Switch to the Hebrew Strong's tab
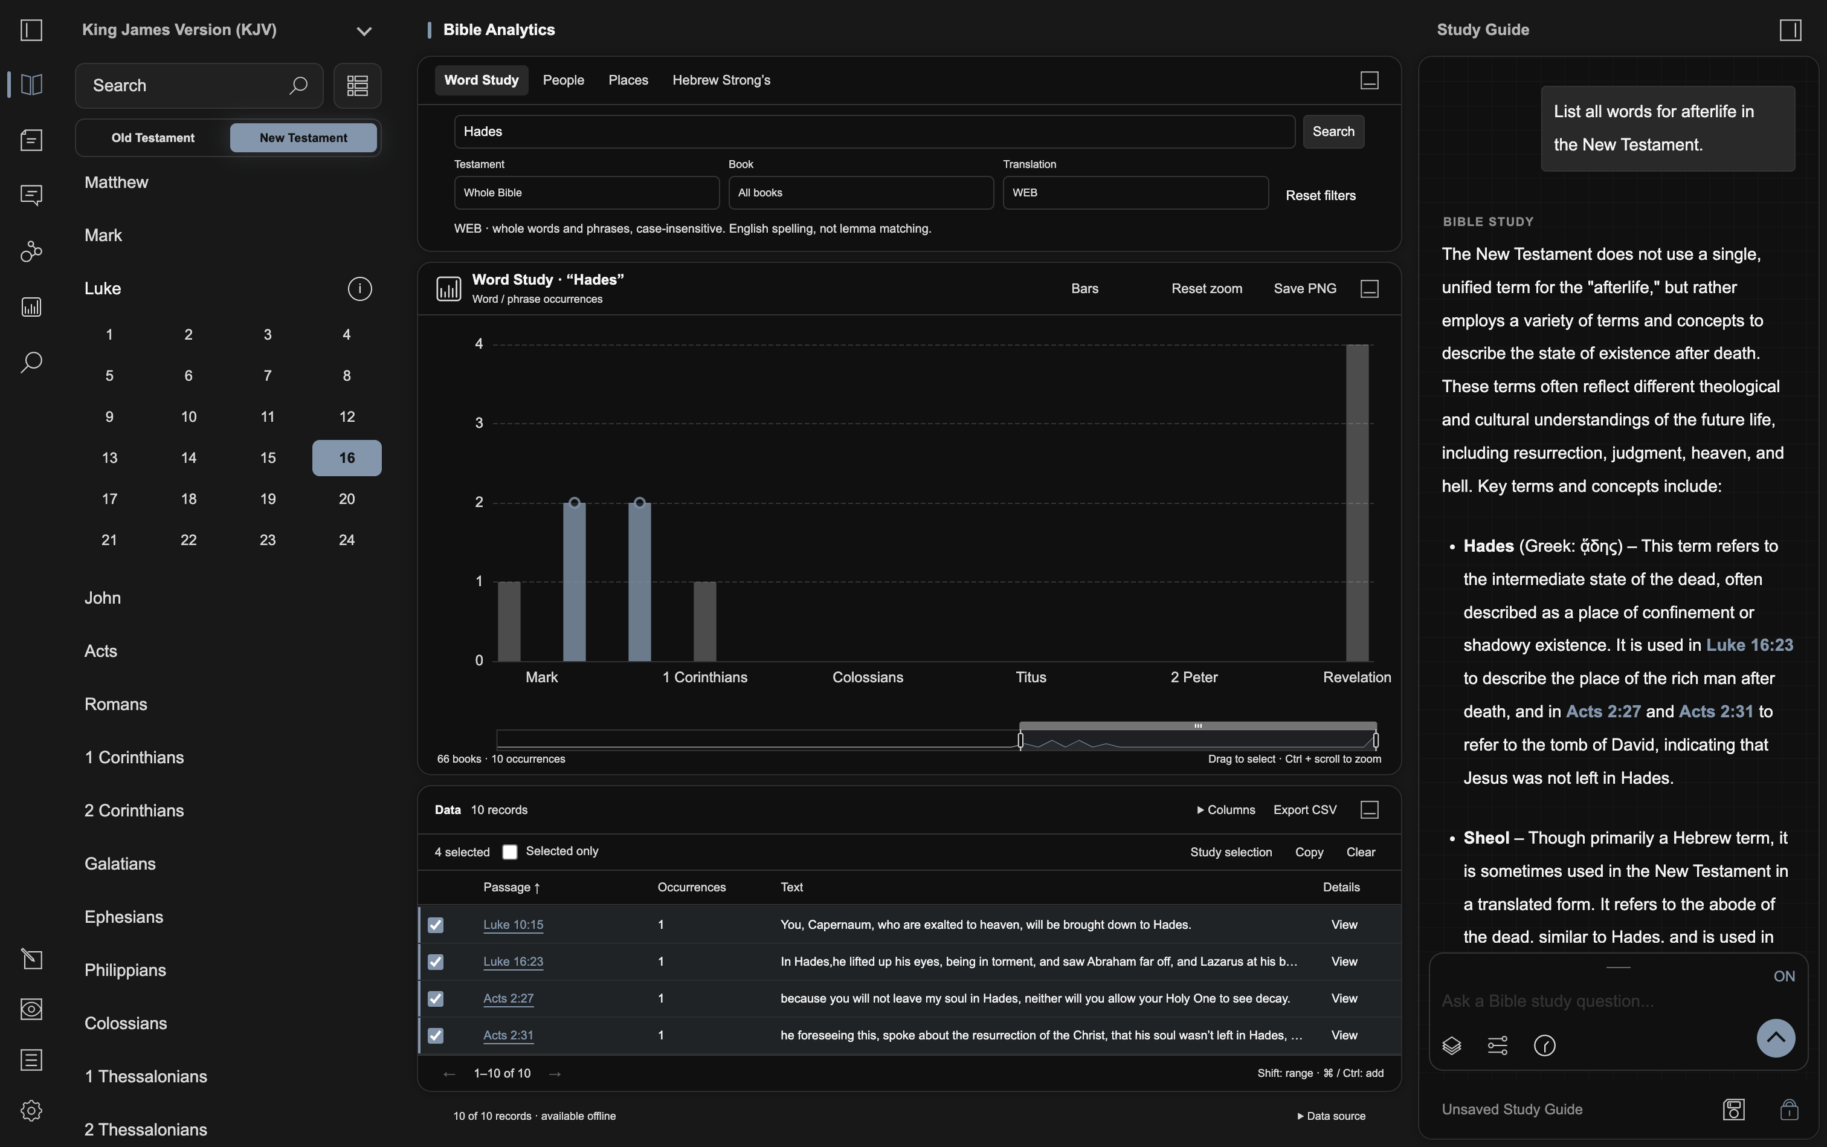This screenshot has width=1827, height=1147. tap(721, 80)
